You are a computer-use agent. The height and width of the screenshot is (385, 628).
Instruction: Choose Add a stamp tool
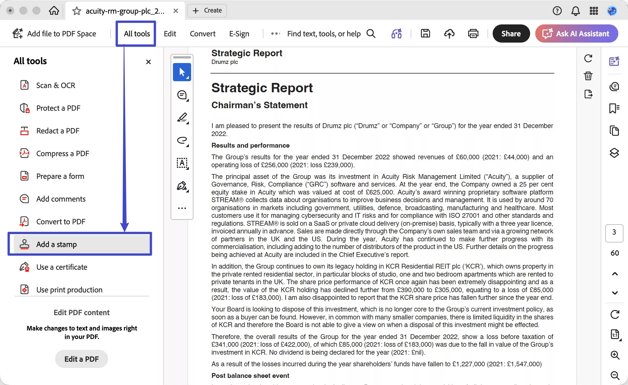81,244
